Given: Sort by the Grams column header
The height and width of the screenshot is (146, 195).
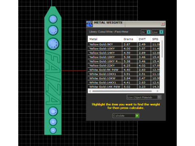Looking at the screenshot, I should (x=130, y=39).
